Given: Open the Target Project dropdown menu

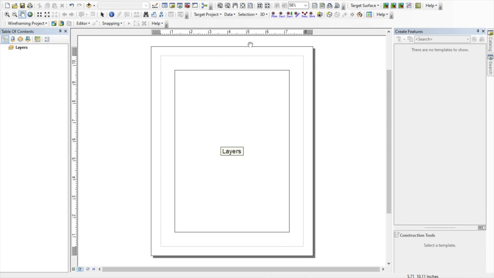Looking at the screenshot, I should point(208,14).
